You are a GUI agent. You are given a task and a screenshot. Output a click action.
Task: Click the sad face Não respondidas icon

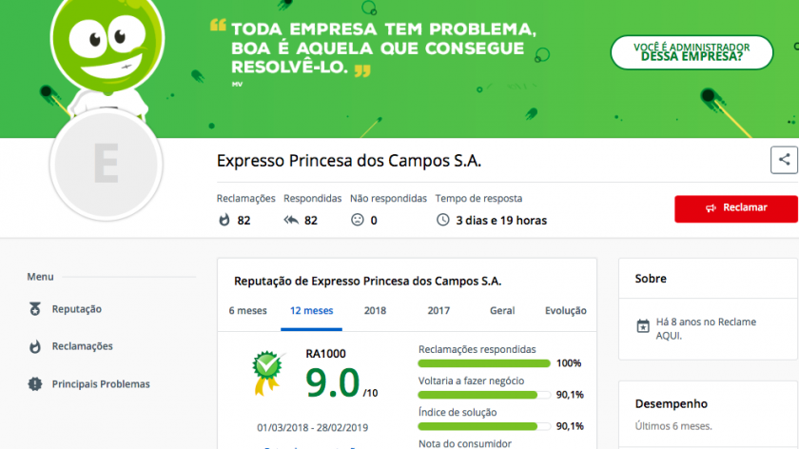pyautogui.click(x=358, y=220)
